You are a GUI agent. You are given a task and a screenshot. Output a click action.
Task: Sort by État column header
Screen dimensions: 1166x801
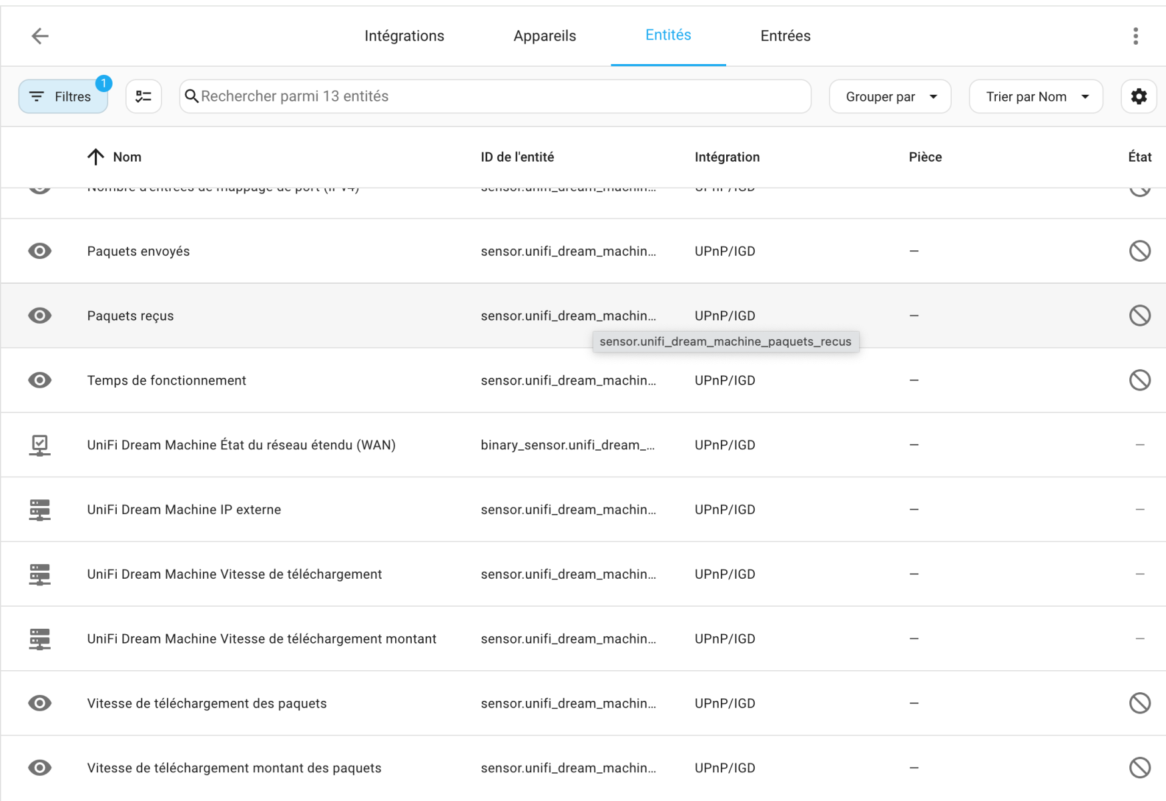(x=1140, y=157)
